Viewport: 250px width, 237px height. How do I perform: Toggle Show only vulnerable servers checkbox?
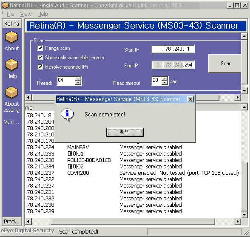[x=40, y=57]
